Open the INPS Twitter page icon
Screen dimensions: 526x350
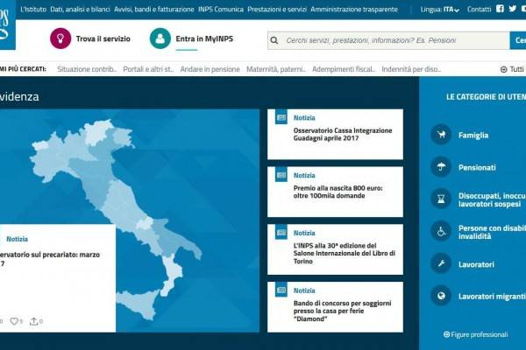tap(512, 9)
